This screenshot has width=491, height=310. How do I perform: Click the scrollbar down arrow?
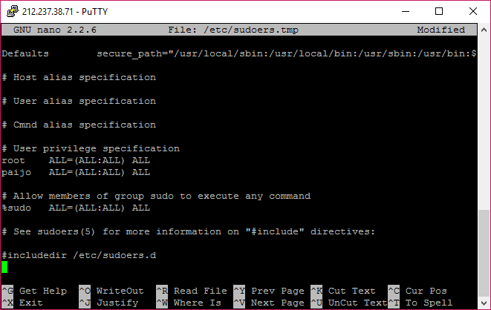click(x=484, y=303)
